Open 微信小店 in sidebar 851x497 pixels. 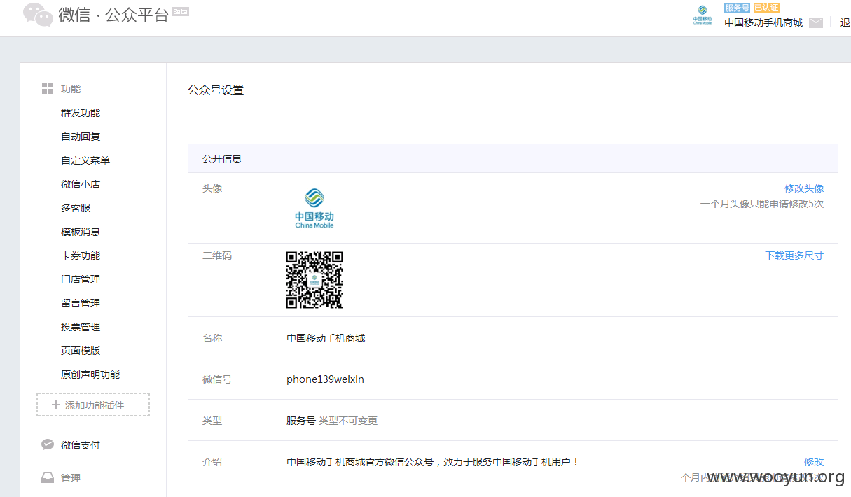[x=81, y=184]
